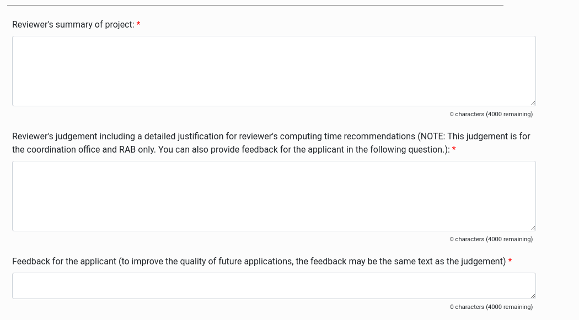
Task: Click the resize grip on the judgement text area
Action: pos(533,228)
